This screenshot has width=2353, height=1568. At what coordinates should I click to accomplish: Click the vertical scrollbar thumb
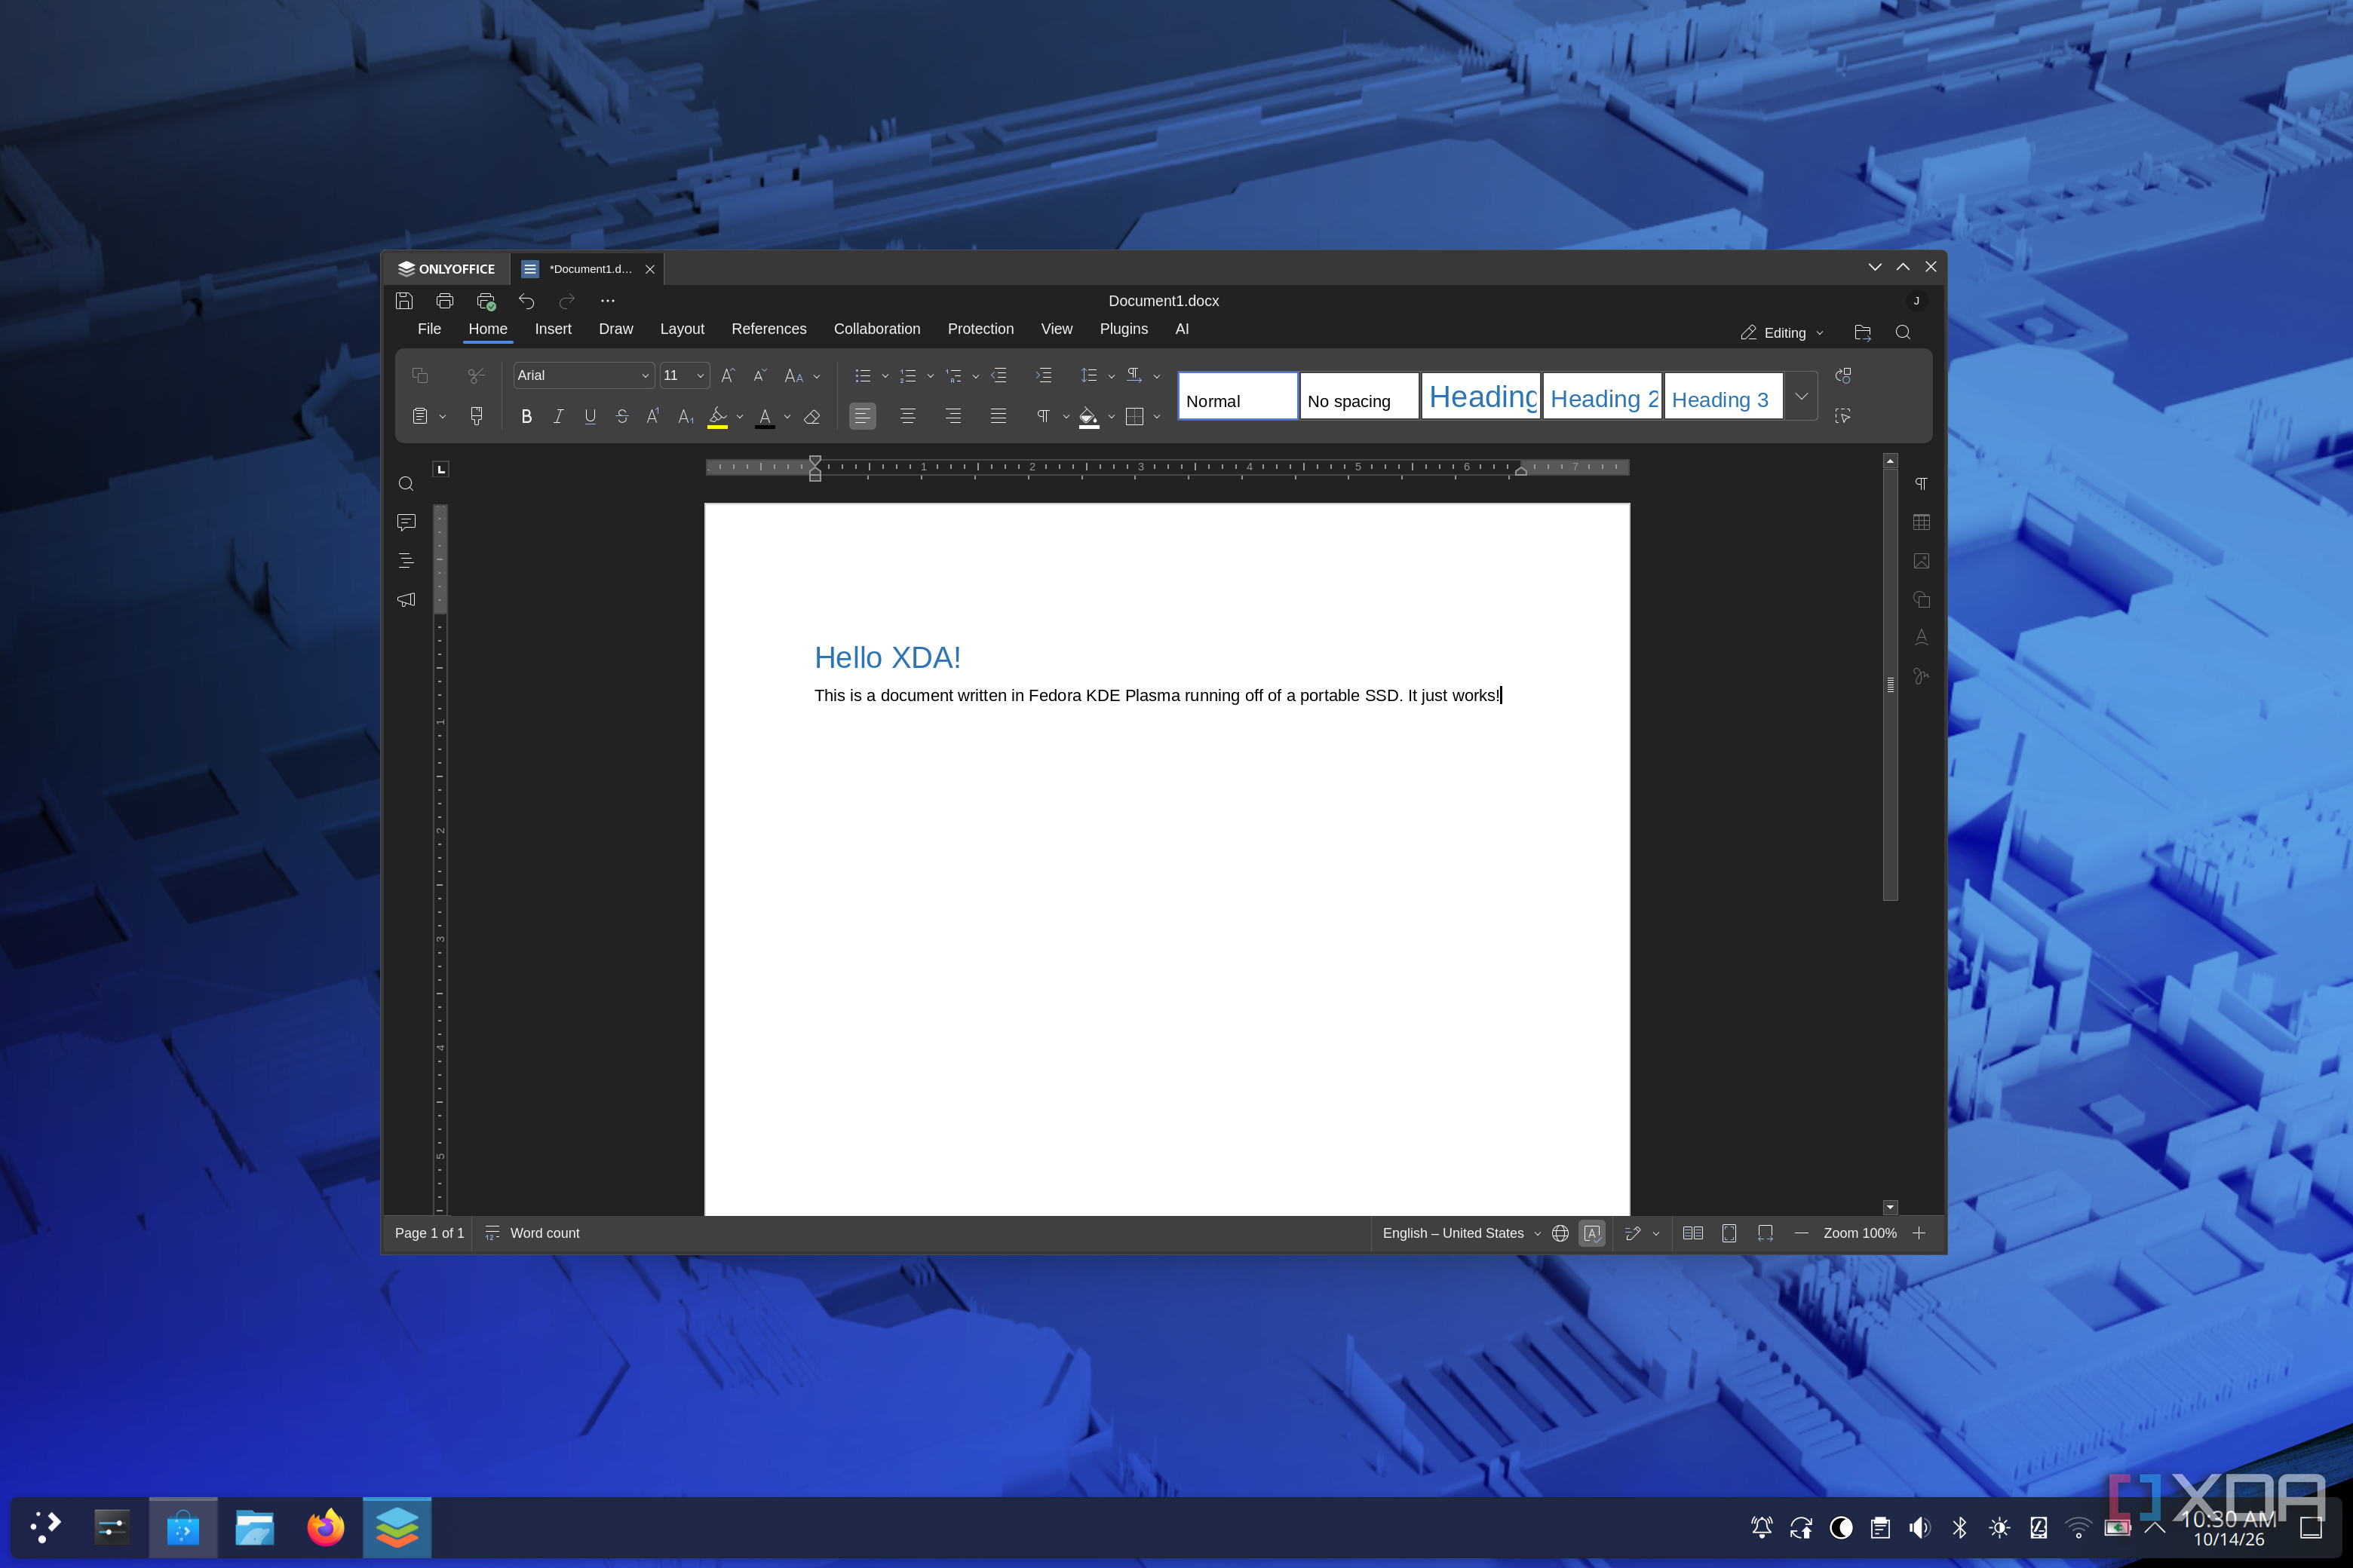pyautogui.click(x=1890, y=684)
